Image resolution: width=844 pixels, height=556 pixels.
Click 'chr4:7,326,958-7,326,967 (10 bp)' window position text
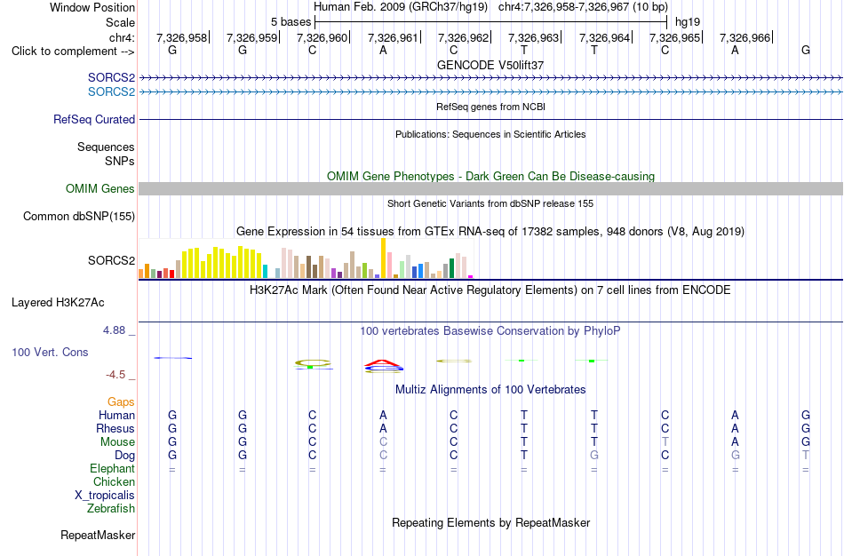583,7
